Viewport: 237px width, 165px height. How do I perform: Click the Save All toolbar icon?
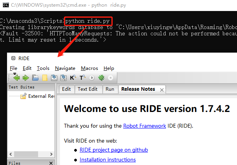pos(64,78)
